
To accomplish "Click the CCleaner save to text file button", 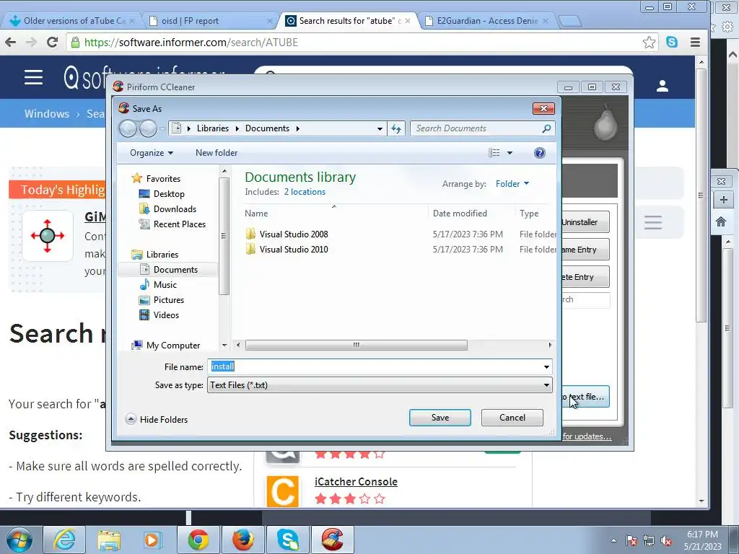I will 585,397.
